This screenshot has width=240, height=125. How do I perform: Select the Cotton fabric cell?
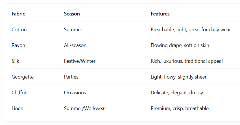tap(19, 30)
